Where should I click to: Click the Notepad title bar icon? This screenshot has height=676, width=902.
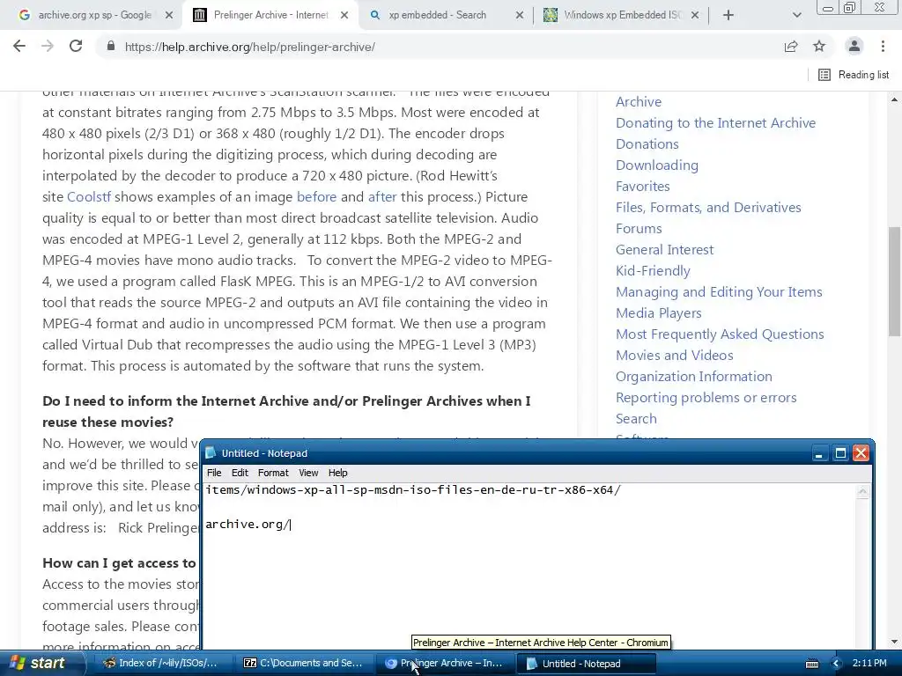[x=211, y=453]
